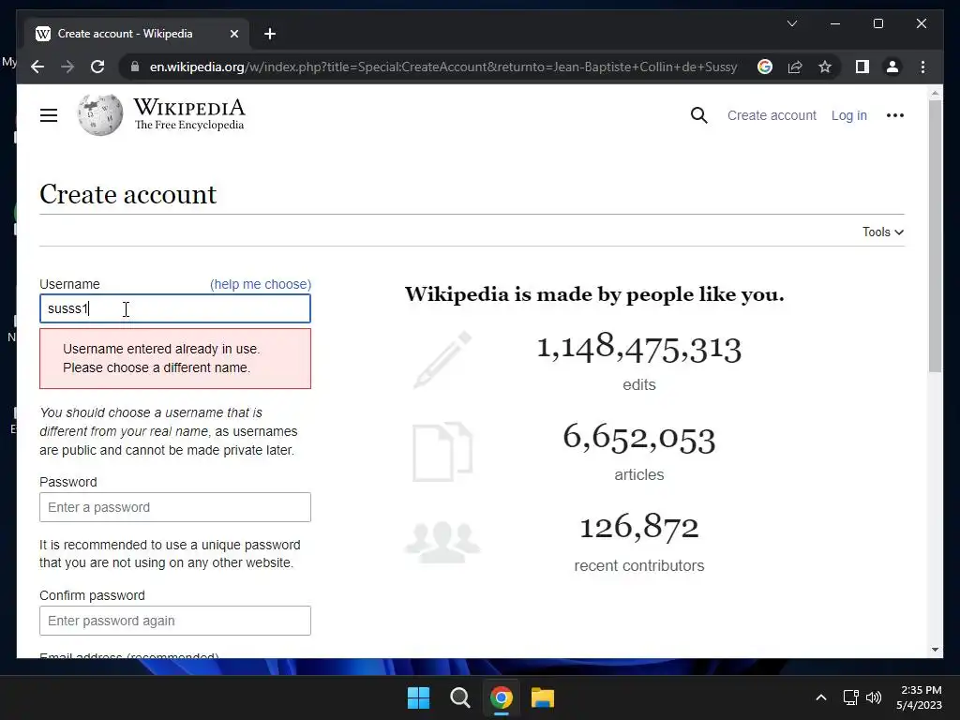This screenshot has width=960, height=720.
Task: Click the Wikipedia globe logo
Action: (99, 114)
